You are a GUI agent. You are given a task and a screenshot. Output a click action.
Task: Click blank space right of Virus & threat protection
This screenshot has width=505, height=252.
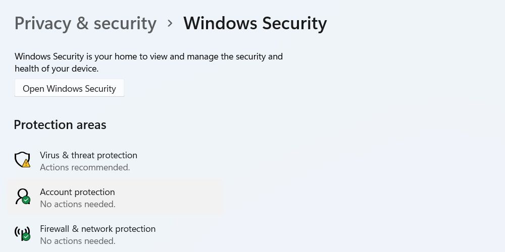pyautogui.click(x=303, y=160)
